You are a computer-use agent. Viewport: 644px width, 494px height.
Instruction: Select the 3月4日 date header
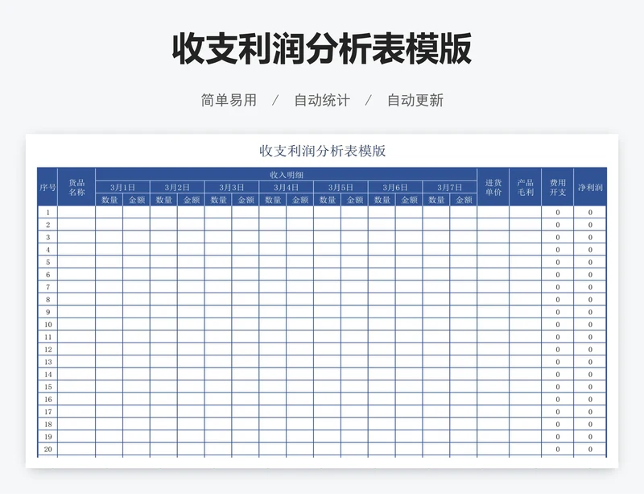(x=287, y=188)
